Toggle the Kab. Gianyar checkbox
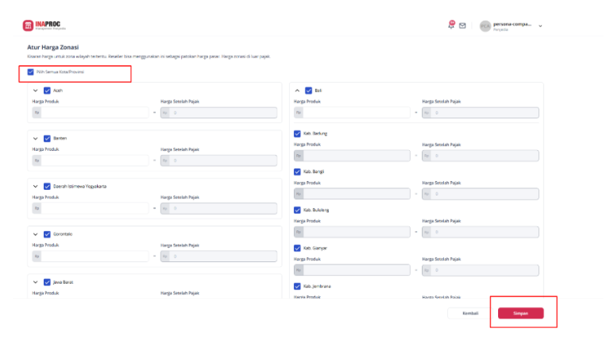The image size is (614, 344). pyautogui.click(x=297, y=248)
